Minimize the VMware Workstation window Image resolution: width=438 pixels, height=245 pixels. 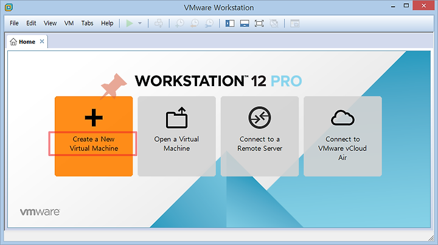tap(393, 7)
